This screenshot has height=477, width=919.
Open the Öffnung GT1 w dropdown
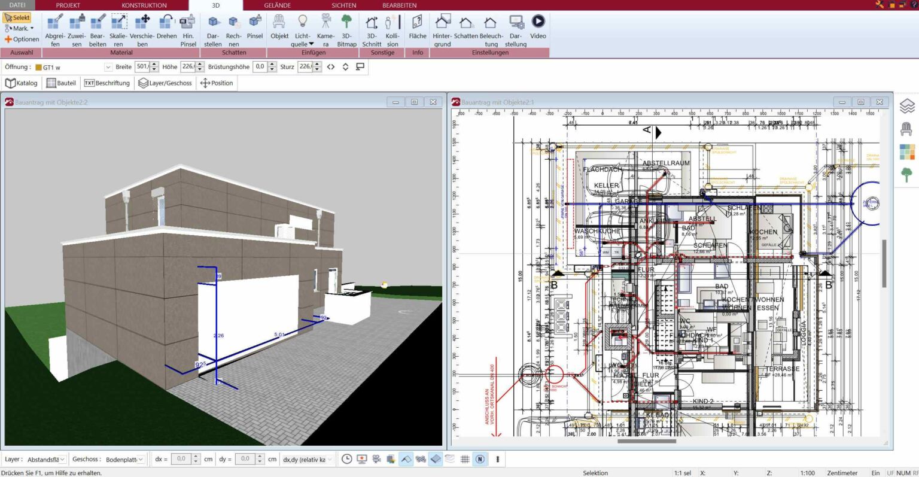108,67
